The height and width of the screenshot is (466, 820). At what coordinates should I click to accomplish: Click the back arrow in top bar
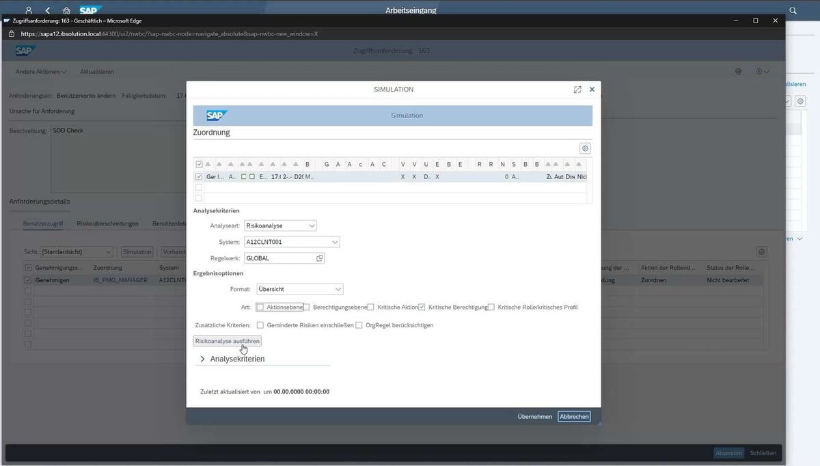tap(47, 10)
